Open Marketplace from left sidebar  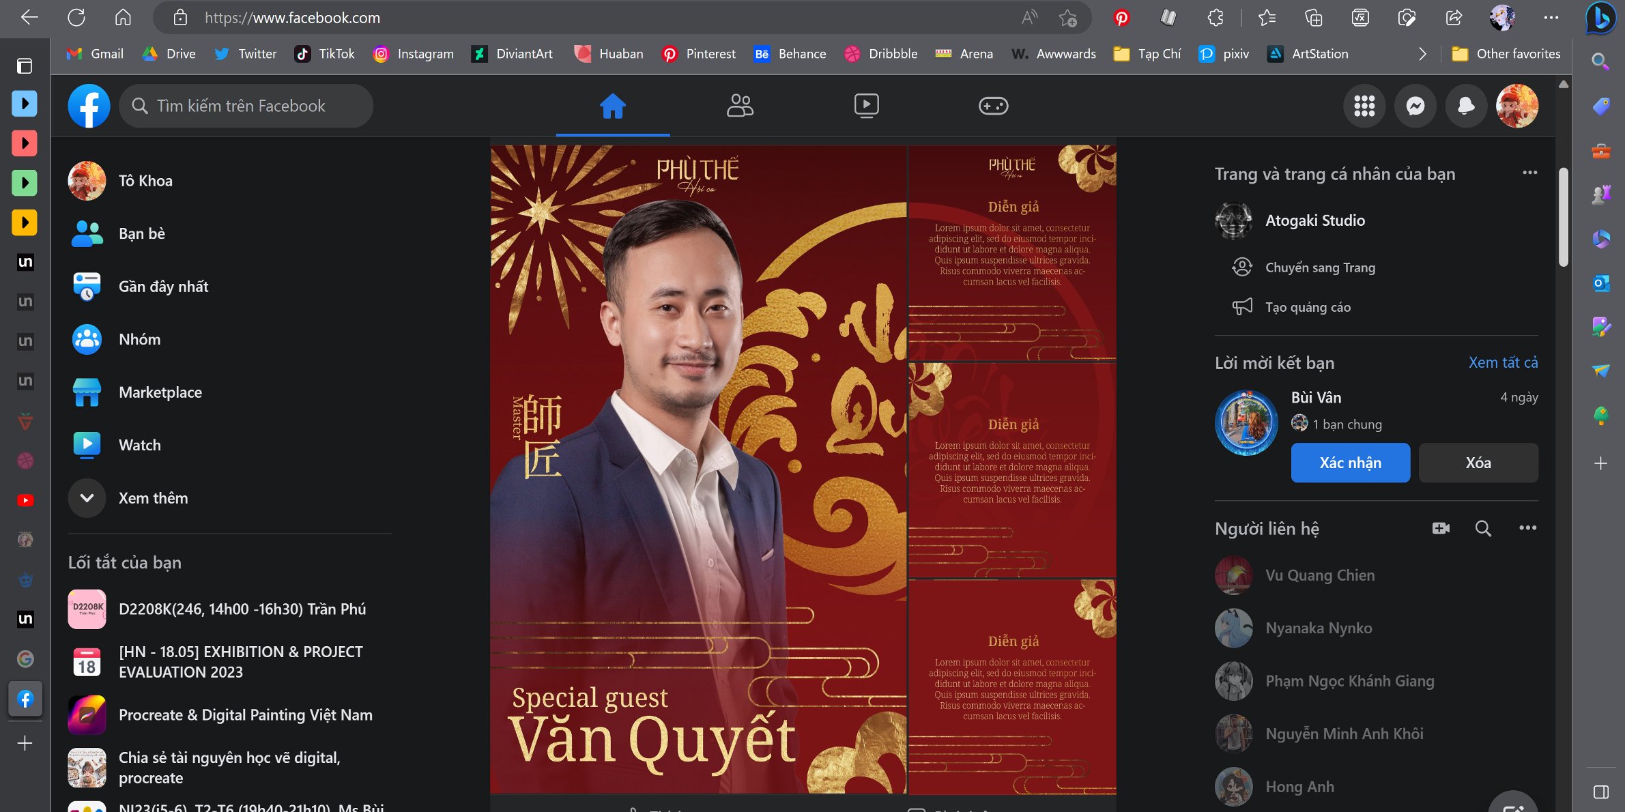229,392
